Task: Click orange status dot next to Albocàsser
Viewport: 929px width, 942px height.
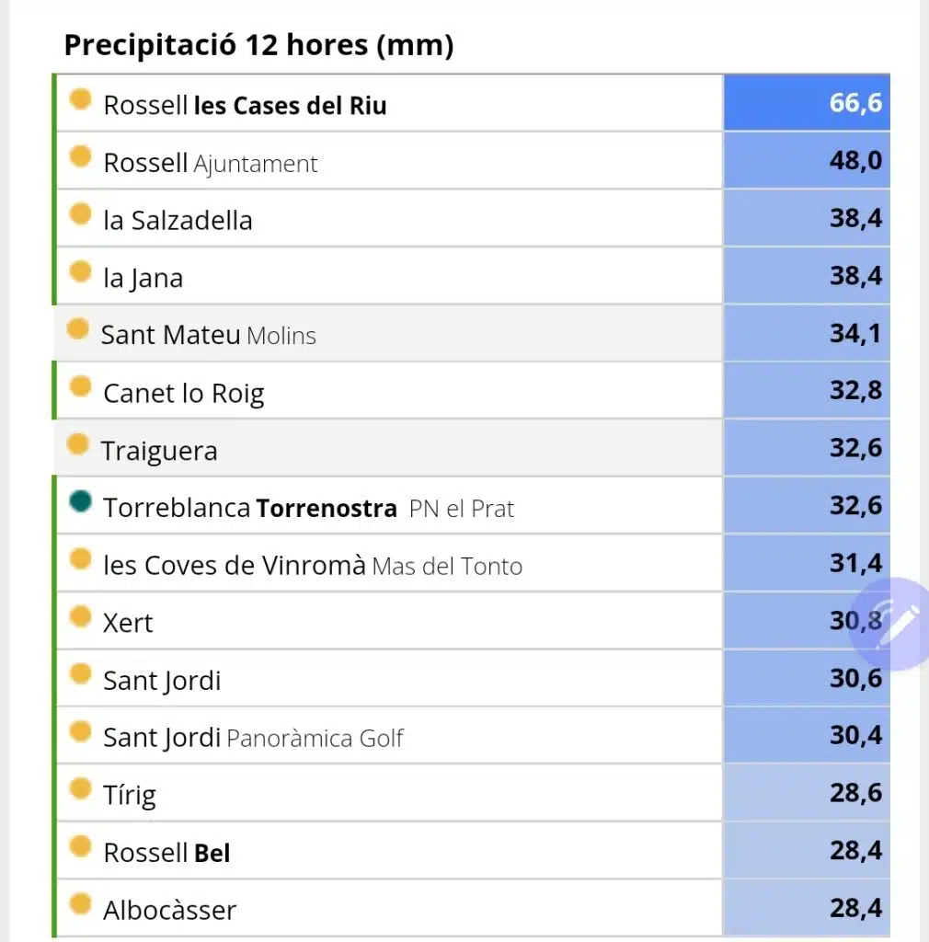Action: click(80, 903)
